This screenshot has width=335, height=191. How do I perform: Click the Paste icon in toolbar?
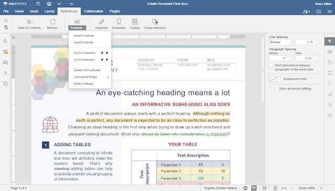point(6,27)
